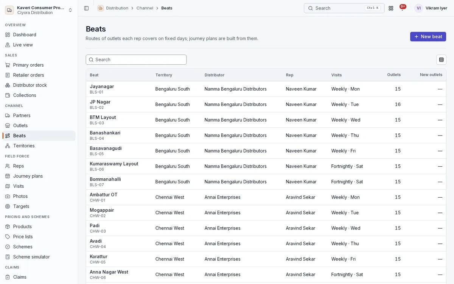Open notifications bell with 9+ badge
This screenshot has width=454, height=284.
[402, 8]
